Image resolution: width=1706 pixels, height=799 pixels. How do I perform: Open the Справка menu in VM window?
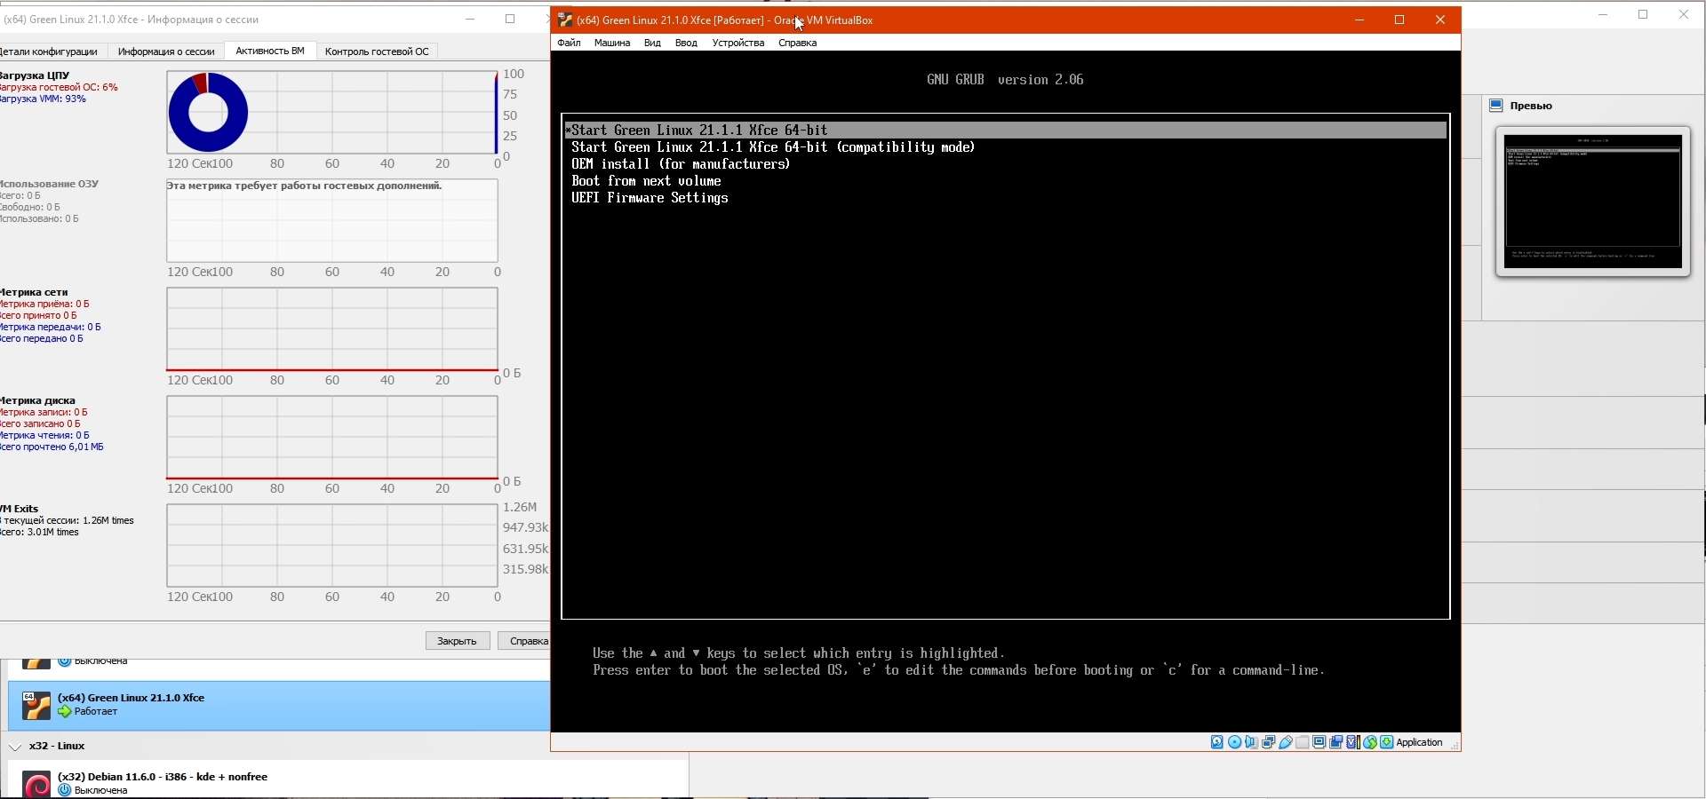(x=797, y=43)
